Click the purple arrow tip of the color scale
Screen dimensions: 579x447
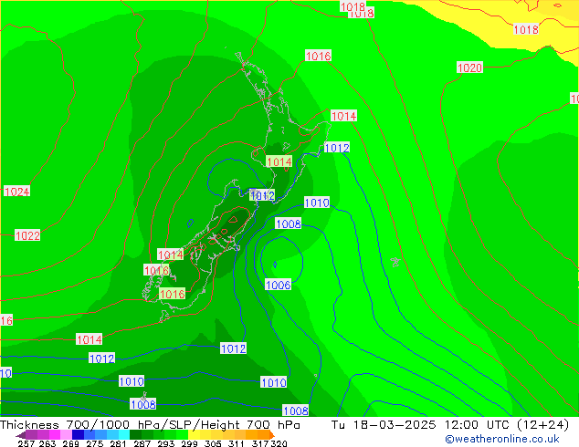pos(21,435)
